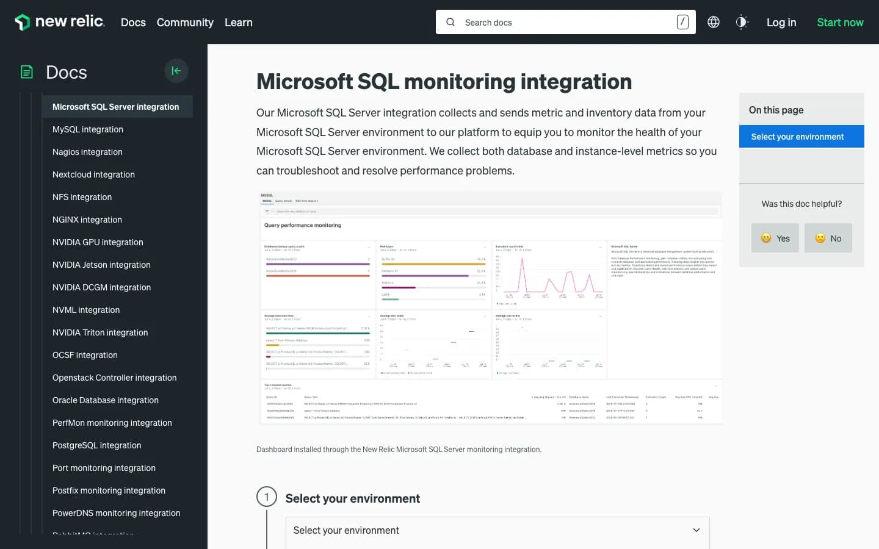
Task: Click Start now
Action: (840, 23)
